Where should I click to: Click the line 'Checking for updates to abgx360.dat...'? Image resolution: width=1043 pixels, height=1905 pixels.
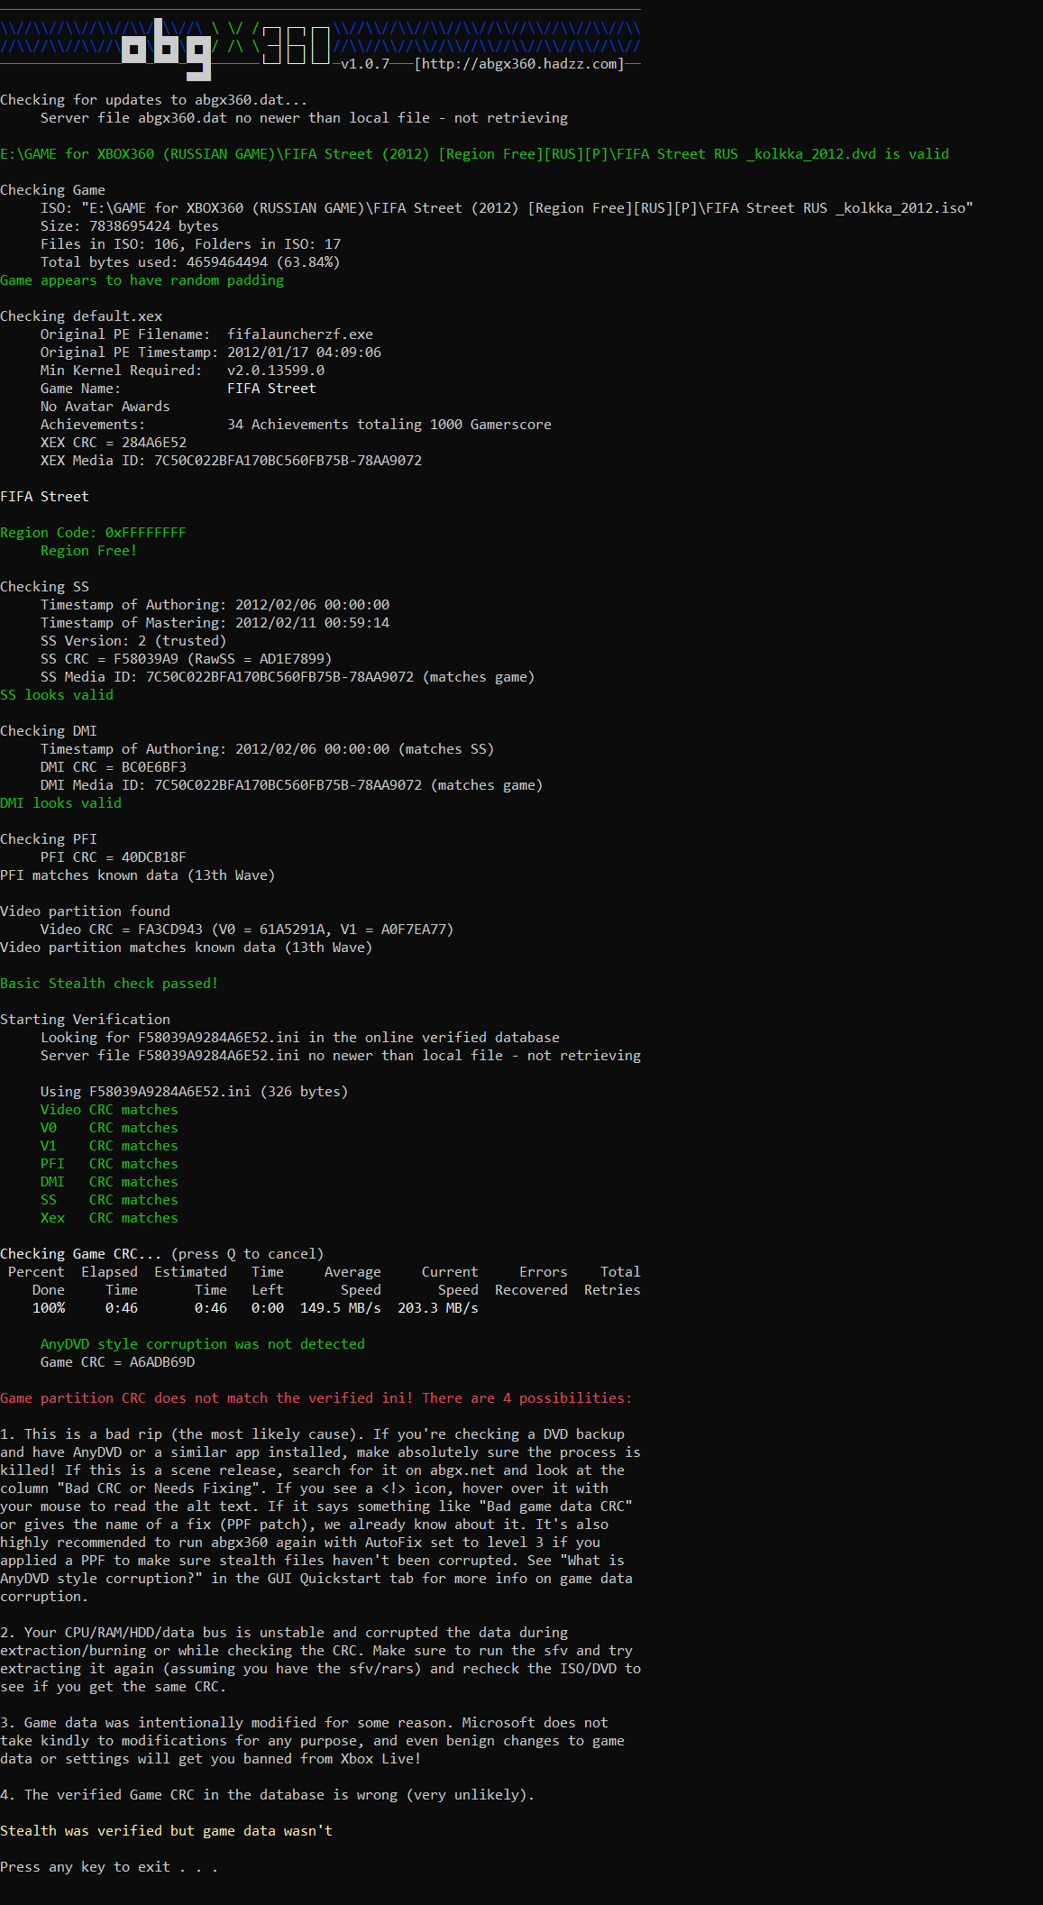(x=154, y=100)
